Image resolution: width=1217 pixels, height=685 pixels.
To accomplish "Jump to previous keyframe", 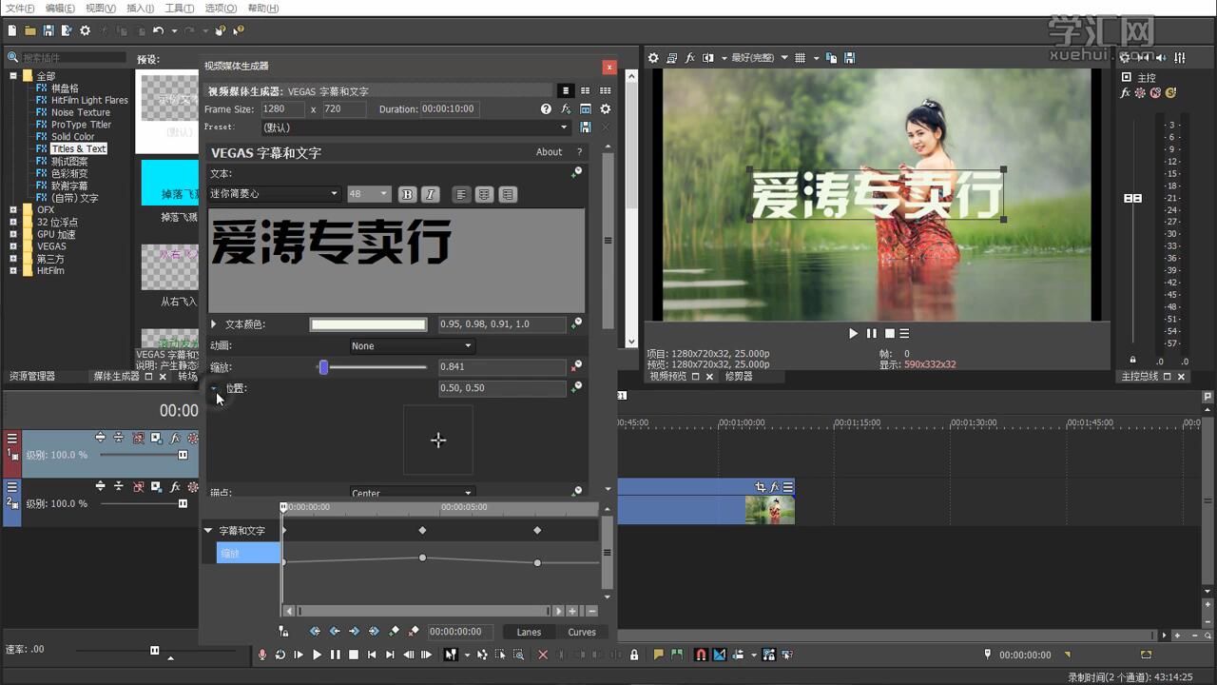I will click(x=335, y=631).
